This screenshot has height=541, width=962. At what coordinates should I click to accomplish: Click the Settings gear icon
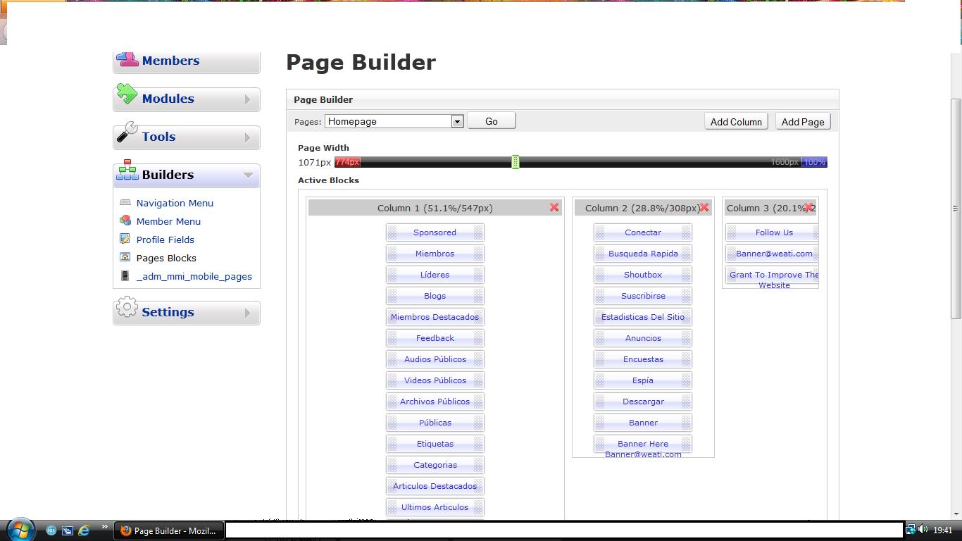coord(127,308)
